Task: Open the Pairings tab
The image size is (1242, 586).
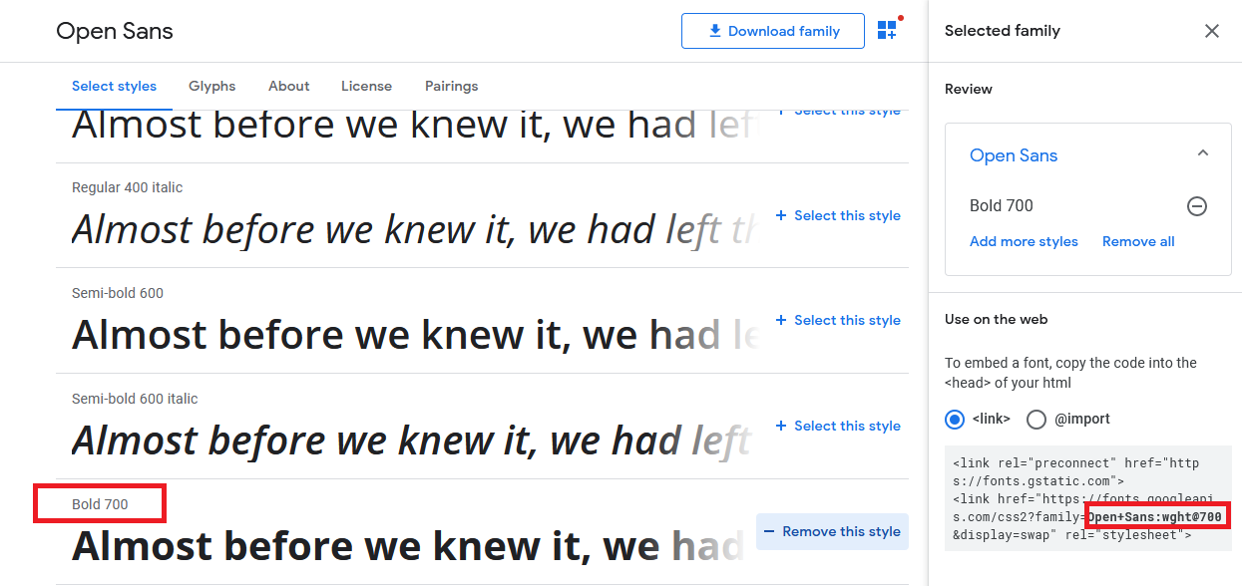Action: click(x=452, y=86)
